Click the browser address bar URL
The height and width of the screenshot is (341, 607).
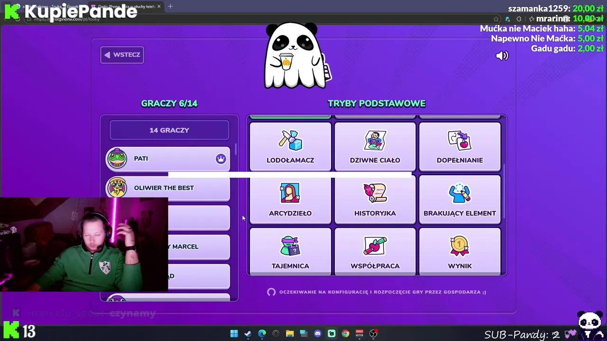(x=66, y=19)
